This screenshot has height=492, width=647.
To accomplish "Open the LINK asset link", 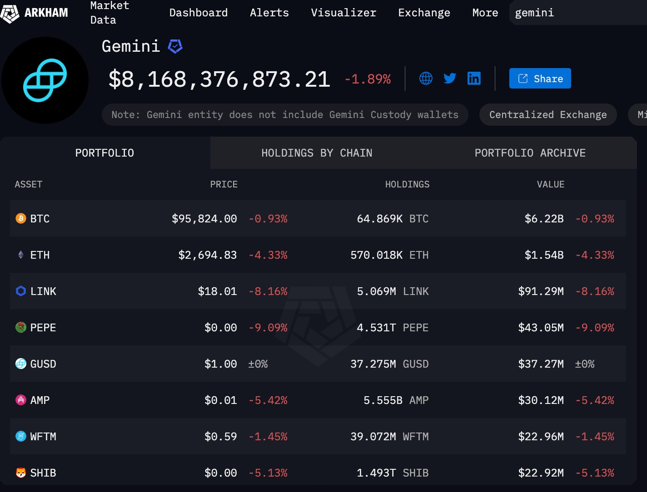I will 43,291.
